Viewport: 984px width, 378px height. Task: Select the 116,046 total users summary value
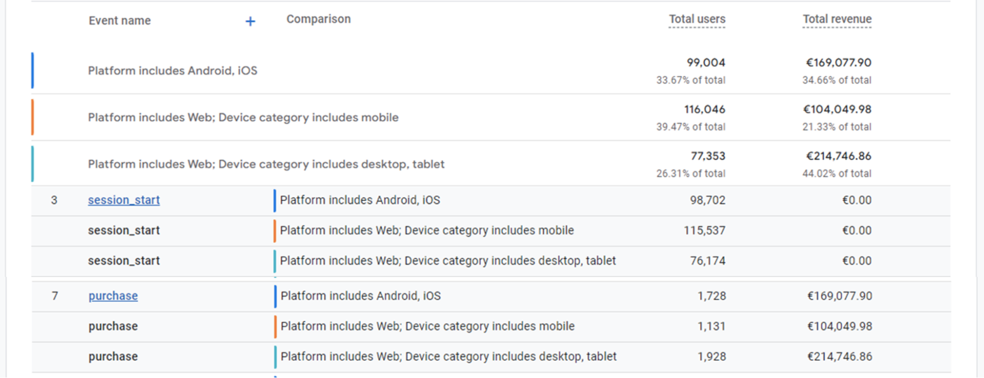click(704, 109)
